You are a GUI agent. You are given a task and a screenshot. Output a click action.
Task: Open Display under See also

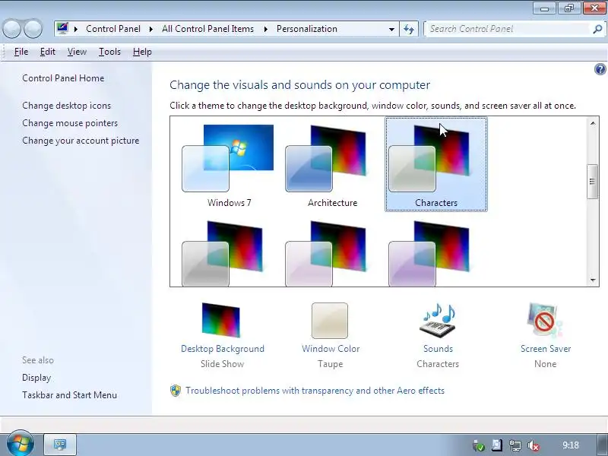tap(36, 378)
